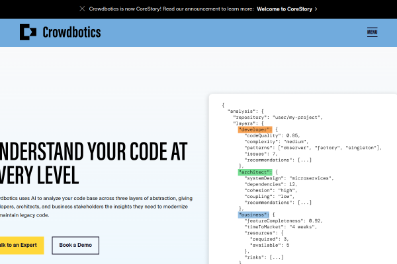Image resolution: width=397 pixels, height=264 pixels.
Task: Select the highlighted "business" key
Action: pos(253,214)
